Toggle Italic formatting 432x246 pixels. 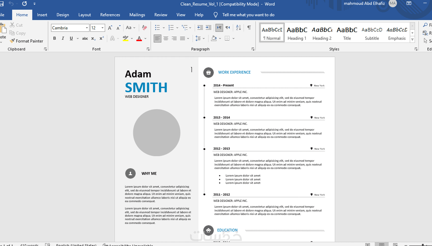coord(63,39)
